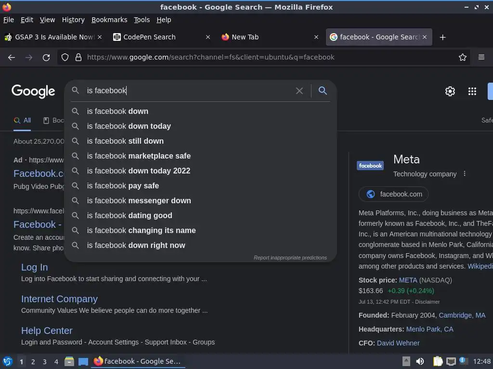
Task: Open the notification info tray icon
Action: [x=463, y=360]
